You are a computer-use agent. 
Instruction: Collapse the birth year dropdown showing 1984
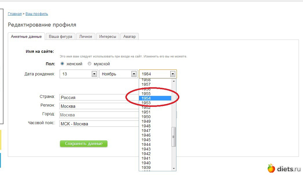point(173,74)
